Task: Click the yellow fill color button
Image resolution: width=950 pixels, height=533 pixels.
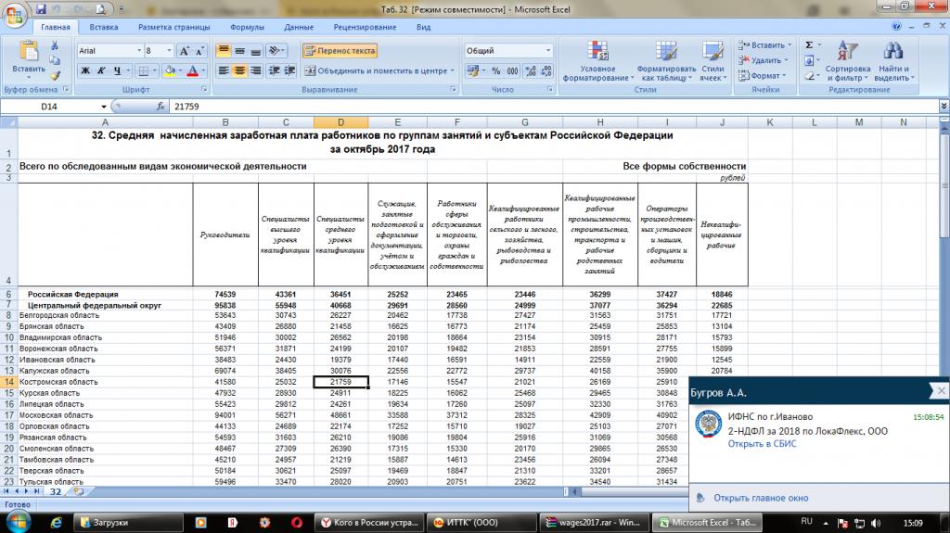Action: (x=170, y=70)
